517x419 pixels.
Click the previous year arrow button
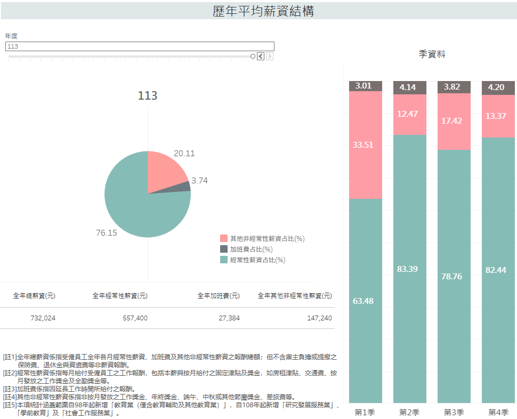[260, 57]
